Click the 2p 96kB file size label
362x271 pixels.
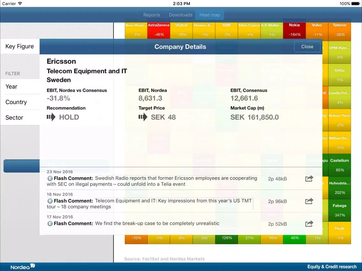tap(277, 201)
